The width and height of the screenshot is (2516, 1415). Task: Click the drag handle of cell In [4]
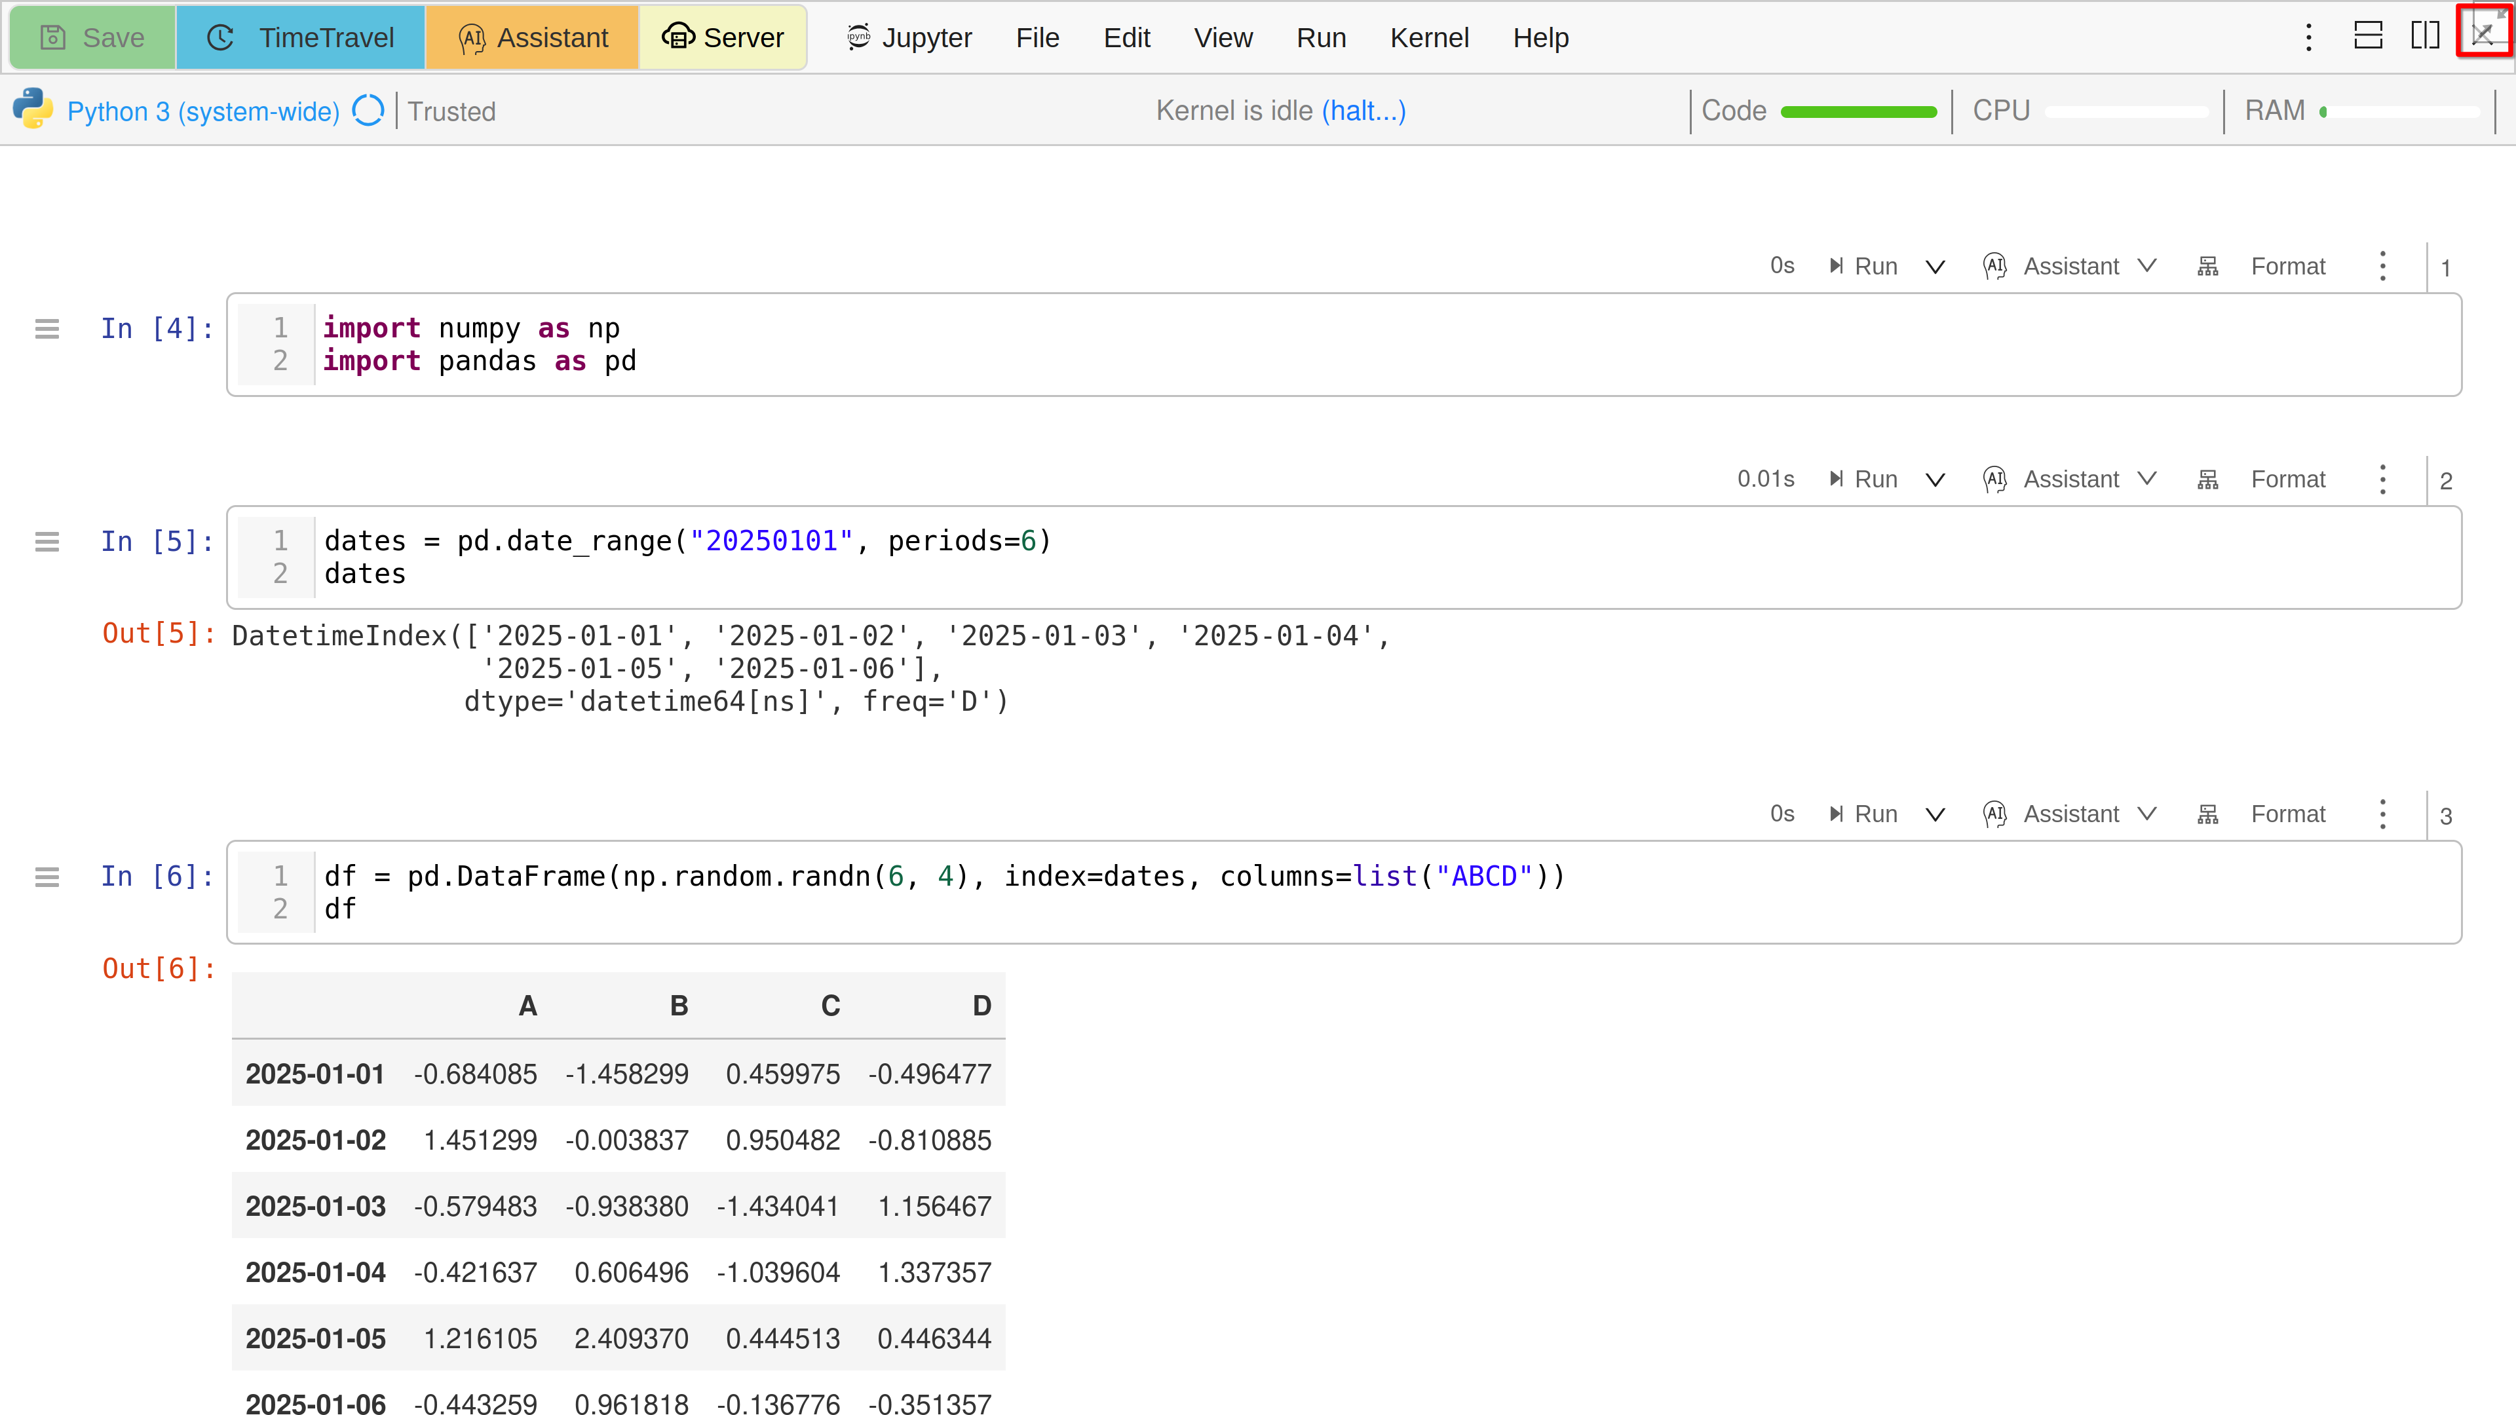[x=47, y=329]
